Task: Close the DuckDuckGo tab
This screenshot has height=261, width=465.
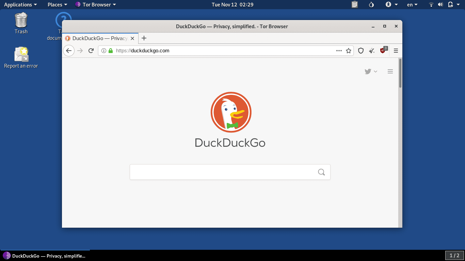Action: 132,38
